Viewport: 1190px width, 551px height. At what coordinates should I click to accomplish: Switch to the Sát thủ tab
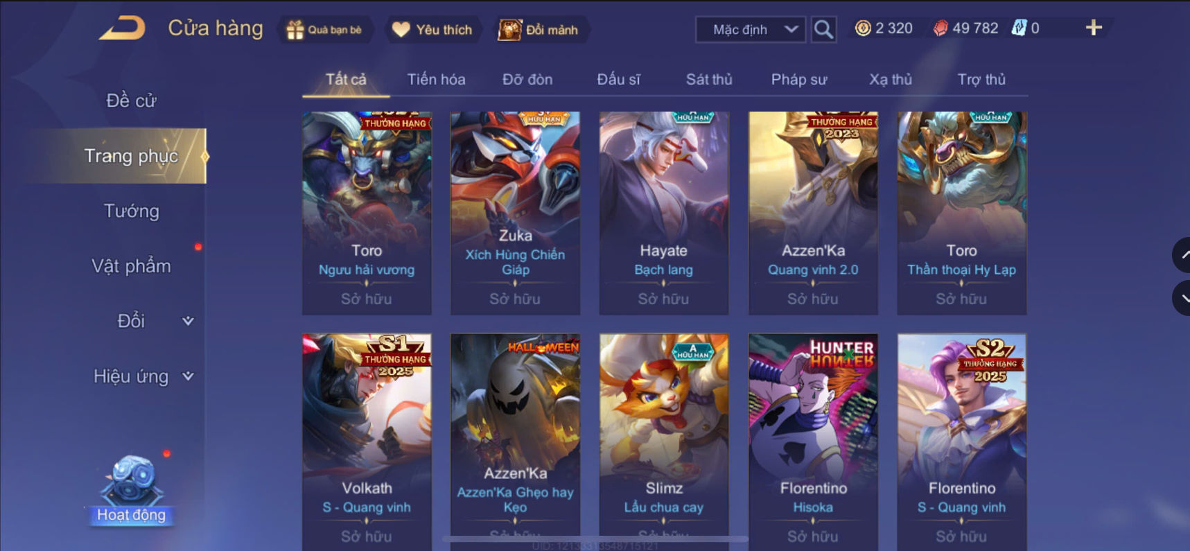[709, 79]
